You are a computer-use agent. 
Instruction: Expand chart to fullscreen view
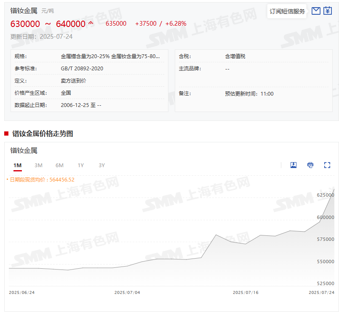327,165
